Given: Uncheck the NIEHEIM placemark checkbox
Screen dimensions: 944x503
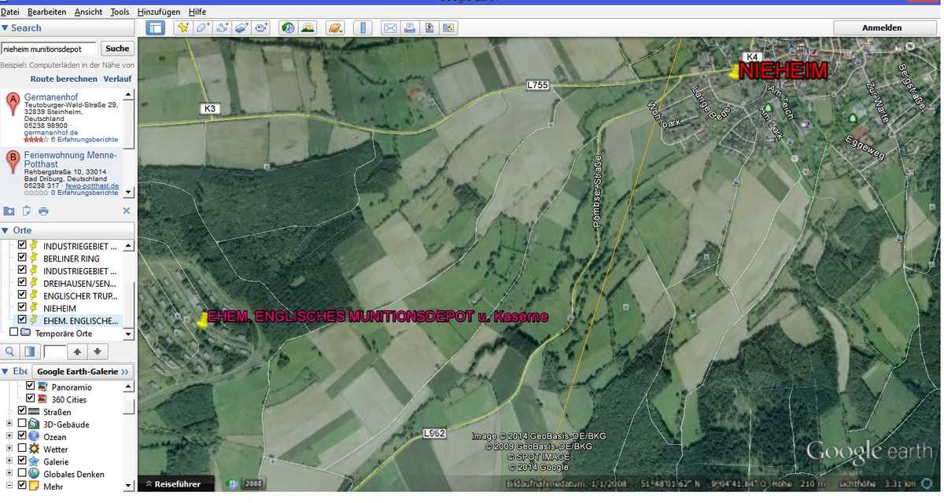Looking at the screenshot, I should (x=23, y=308).
